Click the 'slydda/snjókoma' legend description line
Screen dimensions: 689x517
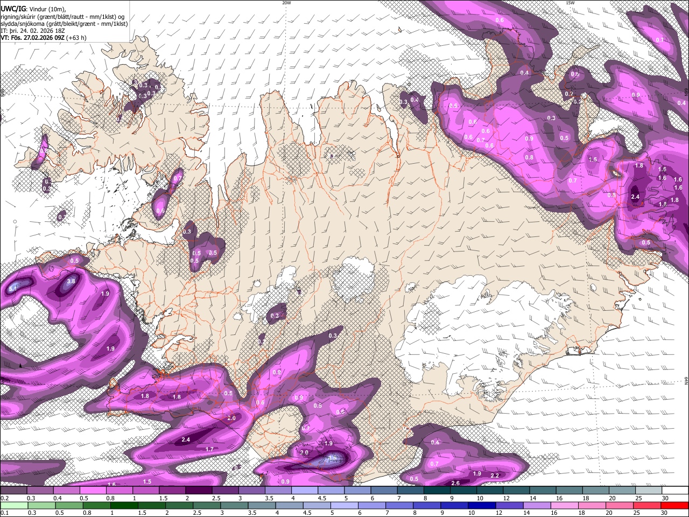click(64, 24)
